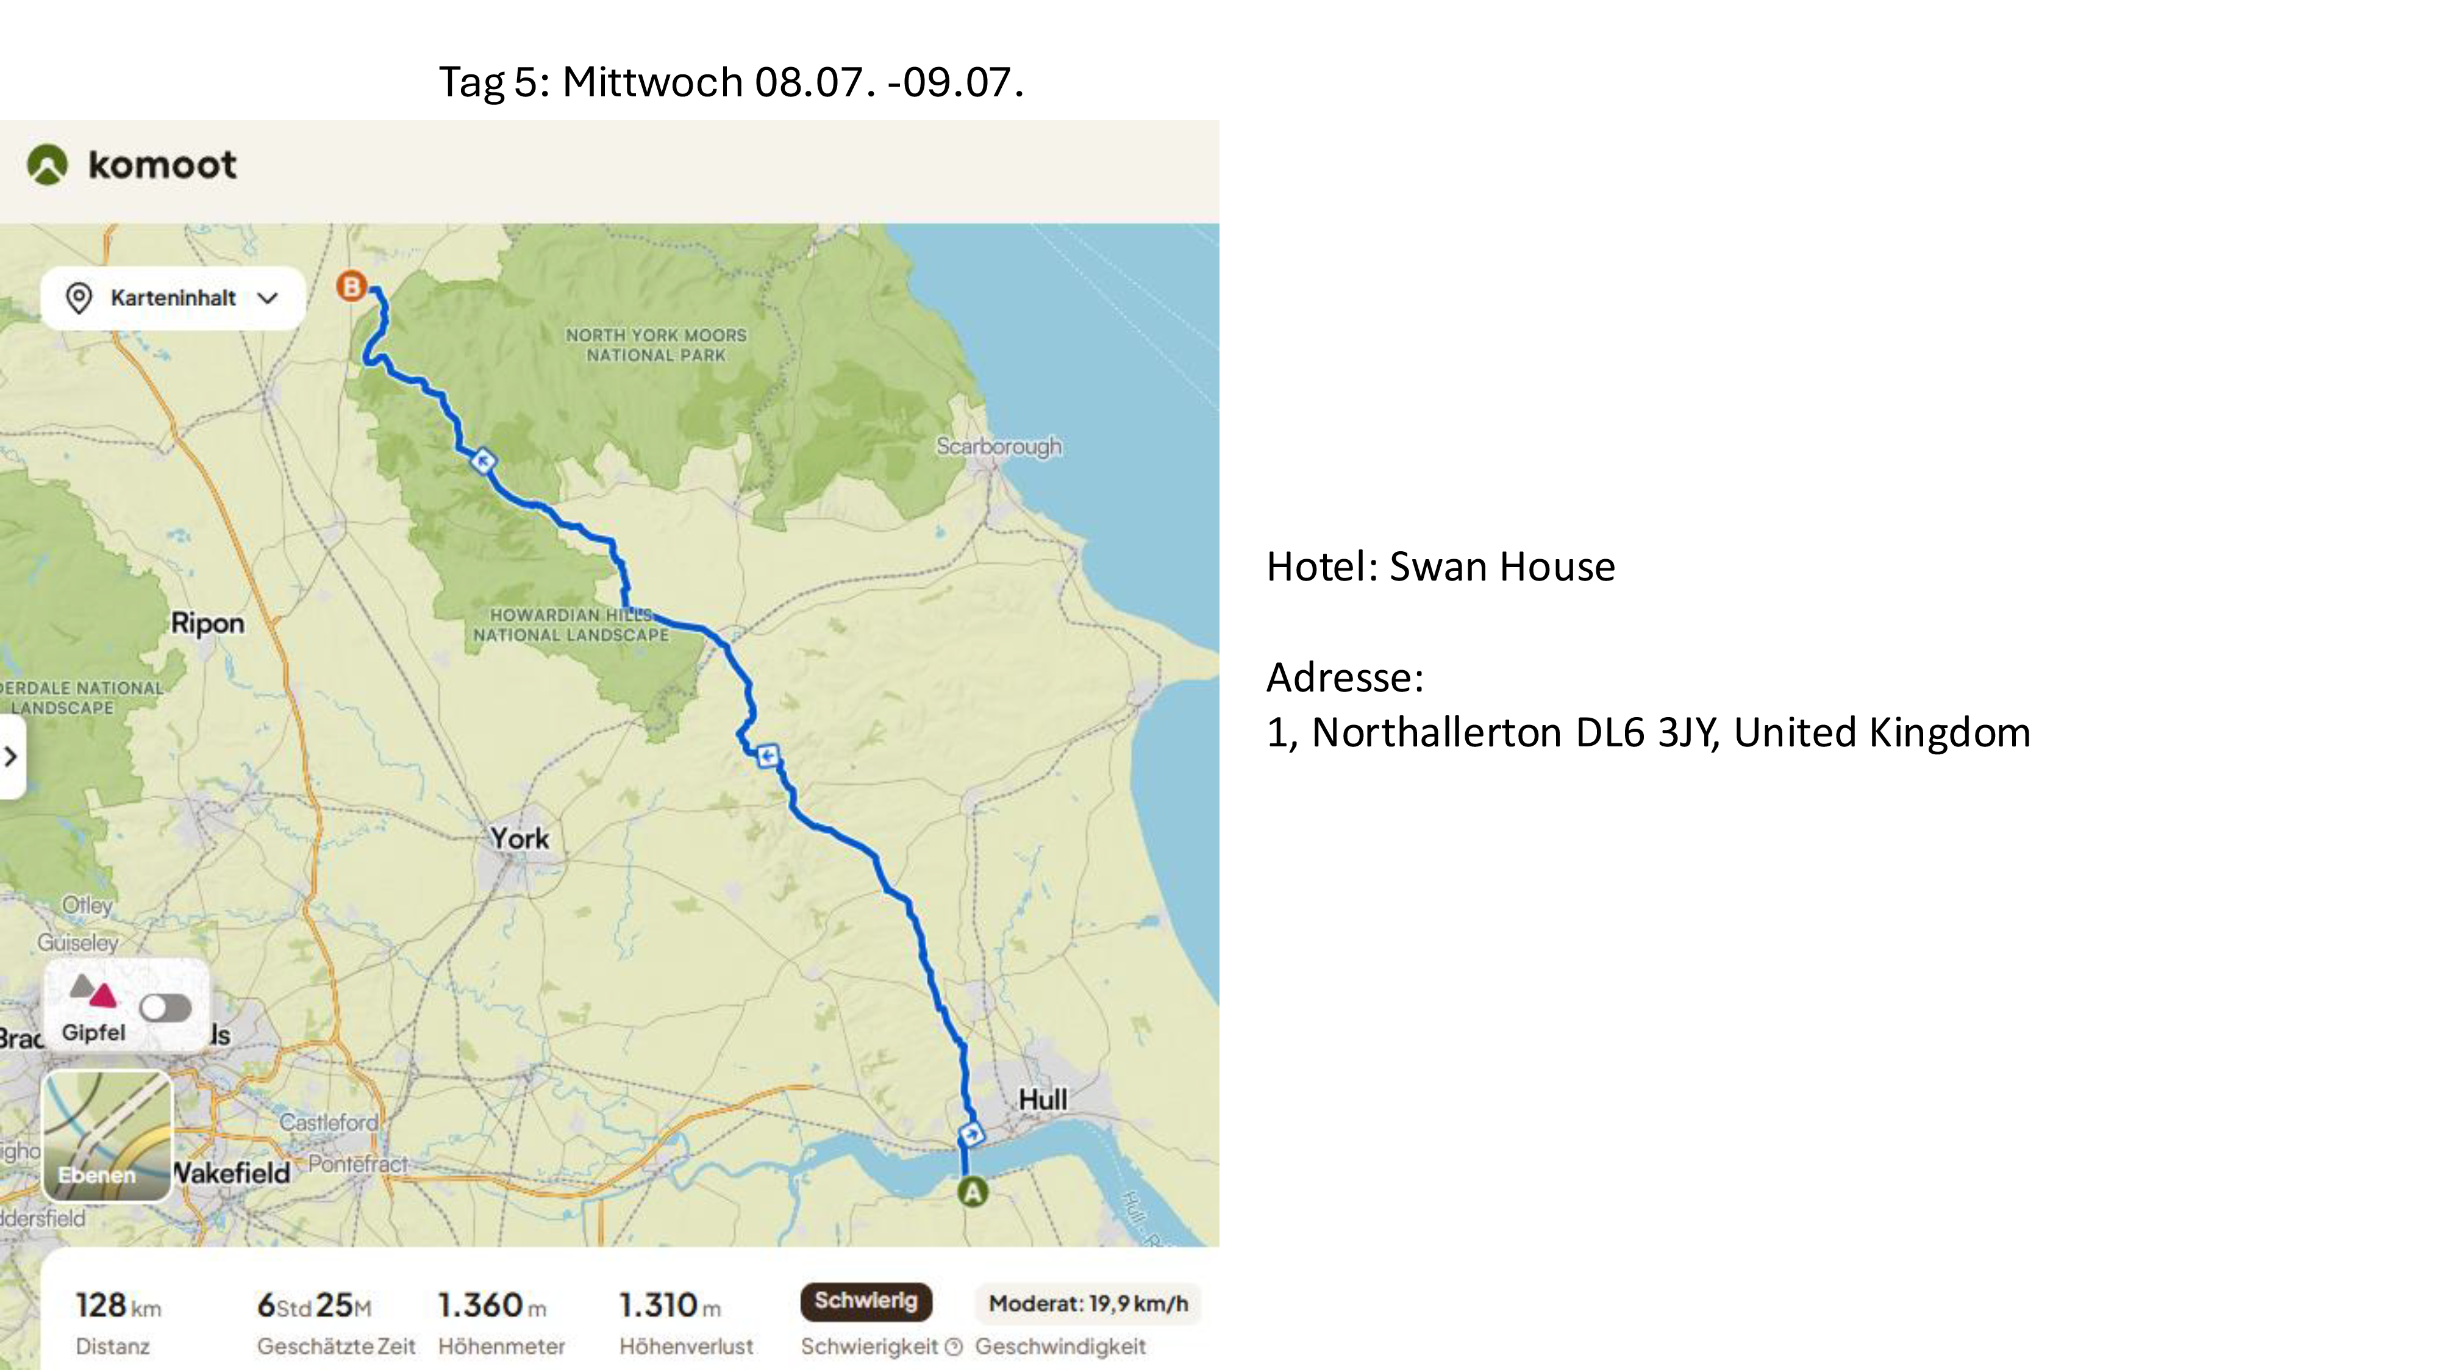Click the route direction arrow near Howardian Hills
The width and height of the screenshot is (2439, 1372).
[x=768, y=756]
